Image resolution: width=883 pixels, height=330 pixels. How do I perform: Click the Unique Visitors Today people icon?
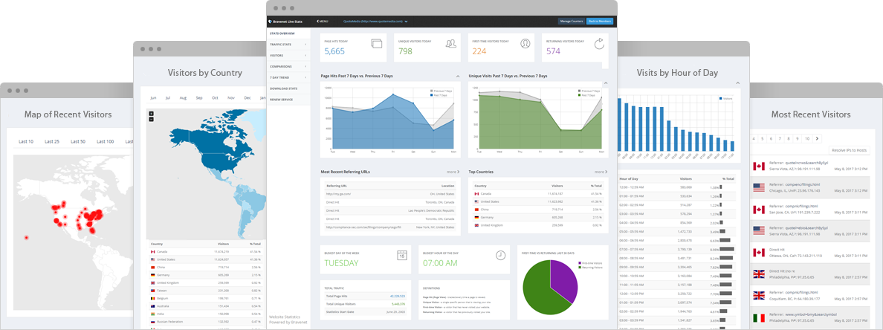point(450,43)
